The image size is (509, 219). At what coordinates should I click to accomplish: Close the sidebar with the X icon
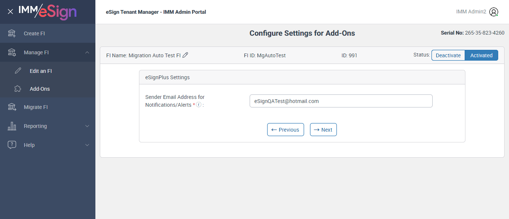coord(10,12)
